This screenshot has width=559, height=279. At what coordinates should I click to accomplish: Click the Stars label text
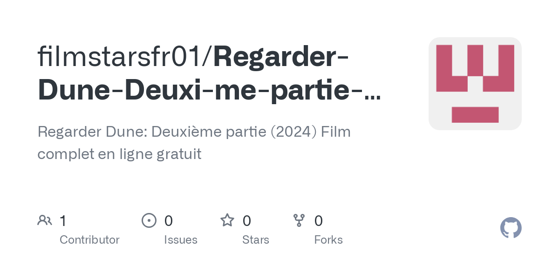pyautogui.click(x=255, y=240)
